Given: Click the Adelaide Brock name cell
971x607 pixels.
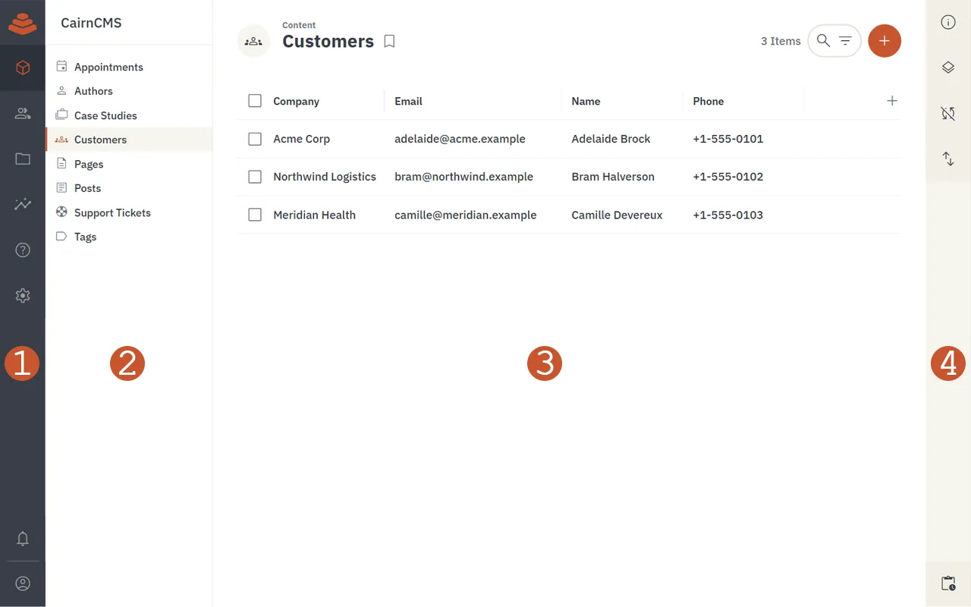Looking at the screenshot, I should tap(611, 139).
